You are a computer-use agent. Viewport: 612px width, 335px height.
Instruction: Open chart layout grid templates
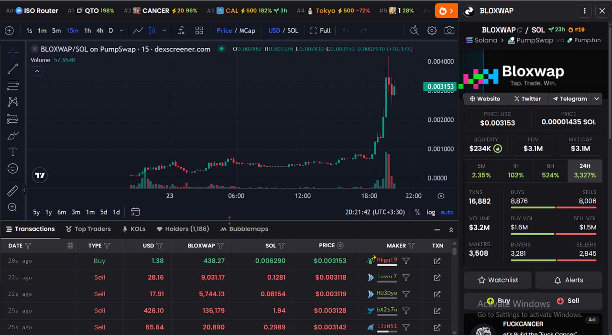pos(199,31)
